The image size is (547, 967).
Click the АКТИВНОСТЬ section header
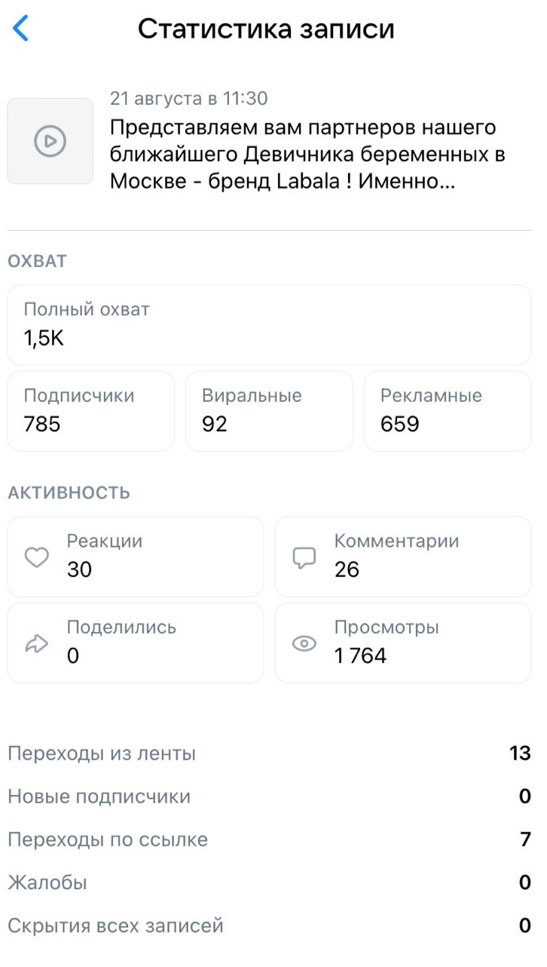coord(69,493)
